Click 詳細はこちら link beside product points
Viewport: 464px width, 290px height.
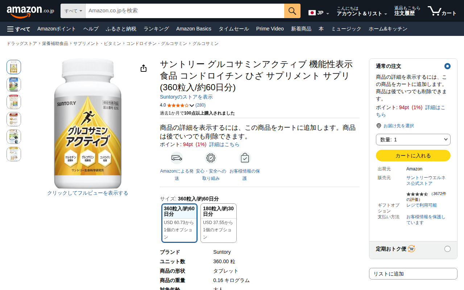tap(224, 144)
